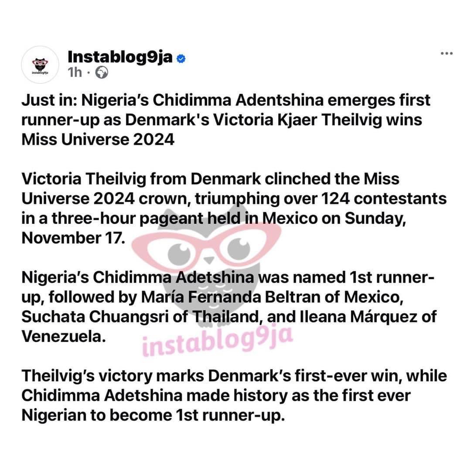This screenshot has width=471, height=471.
Task: Click the pink "instablog9ja" watermark text
Action: (x=217, y=342)
